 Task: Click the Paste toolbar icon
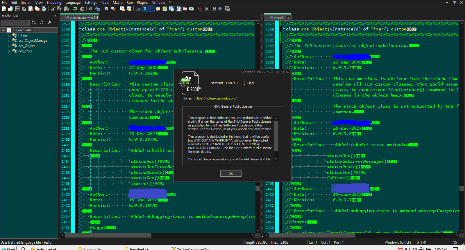pos(66,9)
